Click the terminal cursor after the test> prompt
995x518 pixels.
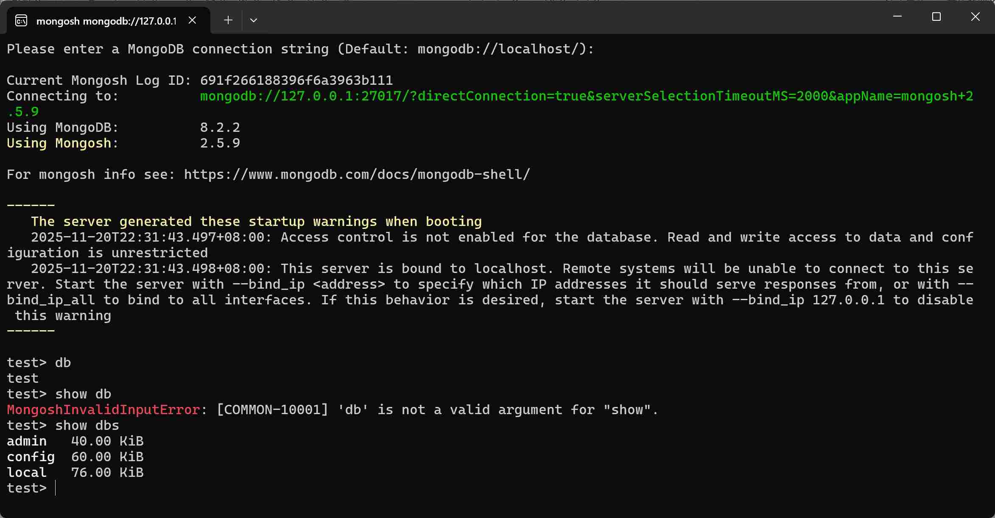pyautogui.click(x=55, y=488)
